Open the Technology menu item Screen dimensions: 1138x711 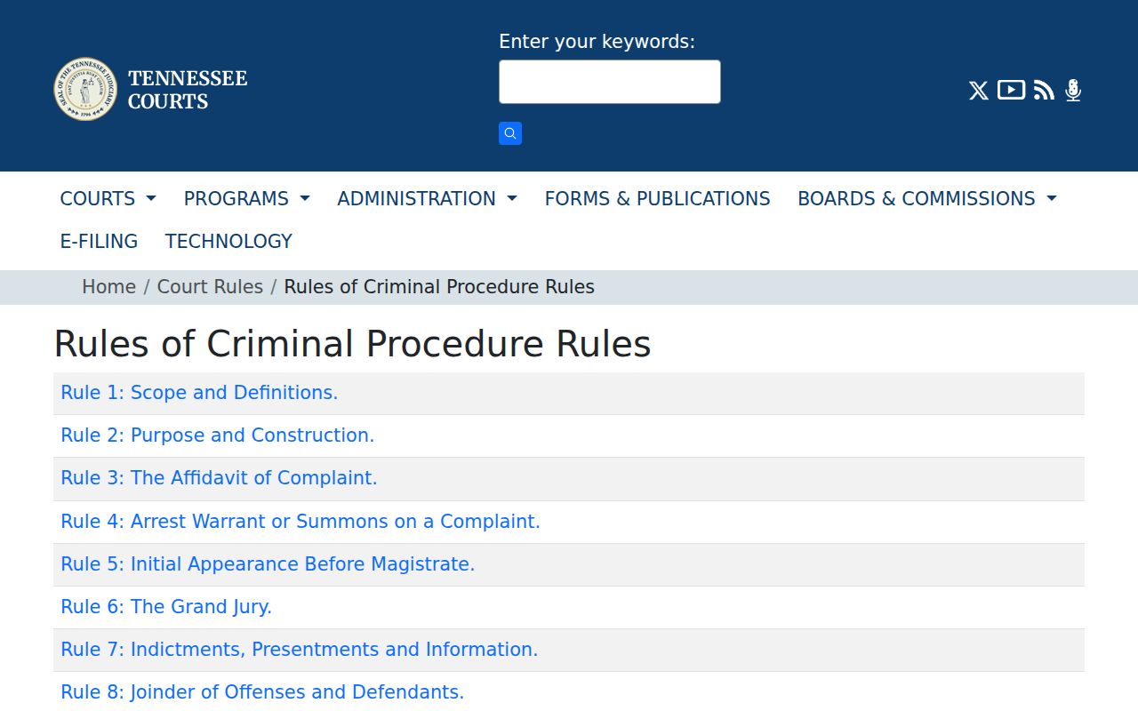tap(228, 241)
